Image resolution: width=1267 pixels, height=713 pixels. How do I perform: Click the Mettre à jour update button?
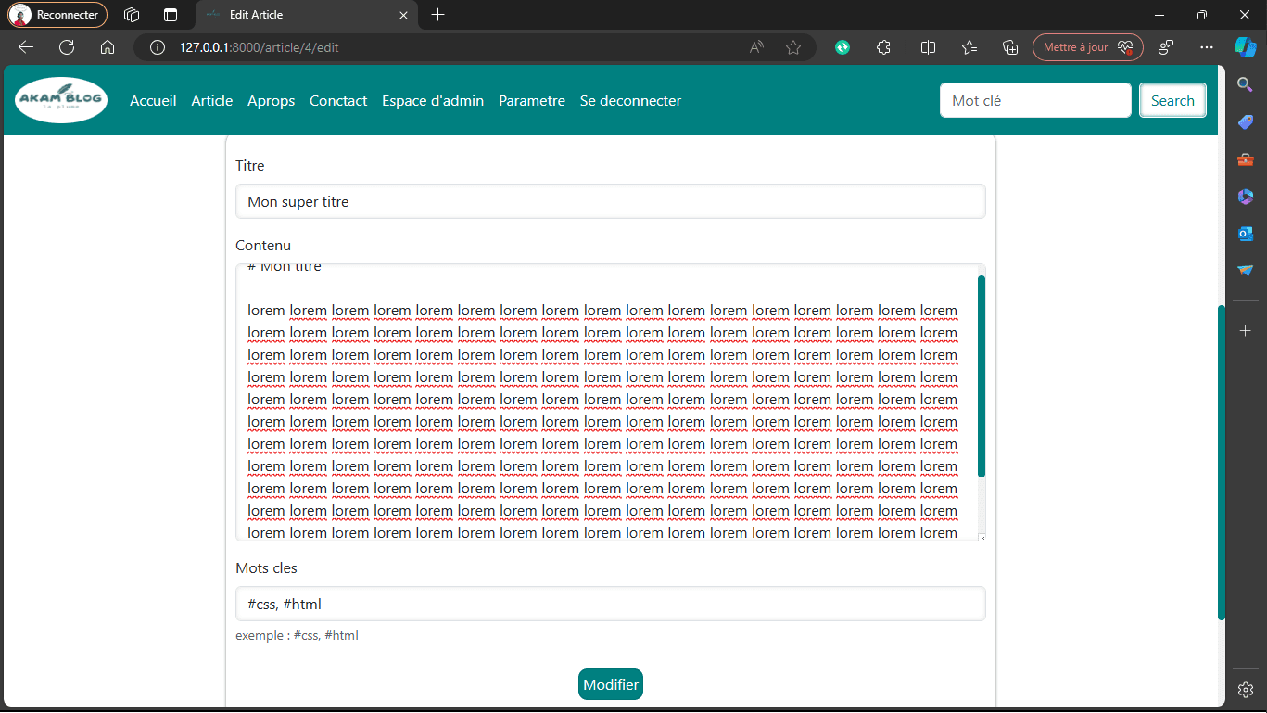click(1088, 47)
